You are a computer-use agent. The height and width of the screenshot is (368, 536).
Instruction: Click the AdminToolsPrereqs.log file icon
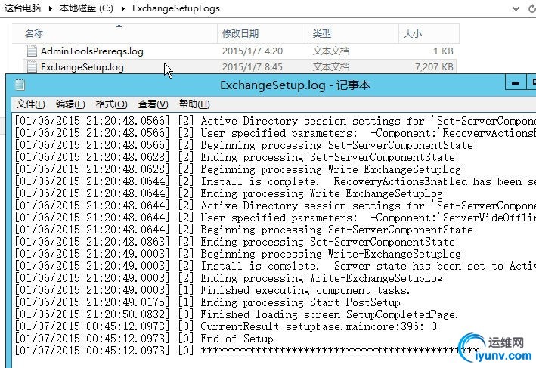point(32,51)
